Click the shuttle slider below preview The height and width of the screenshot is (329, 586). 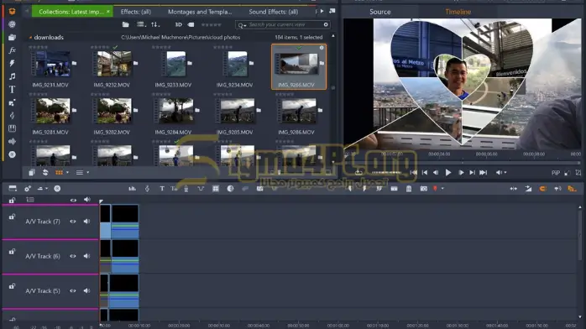pos(386,173)
